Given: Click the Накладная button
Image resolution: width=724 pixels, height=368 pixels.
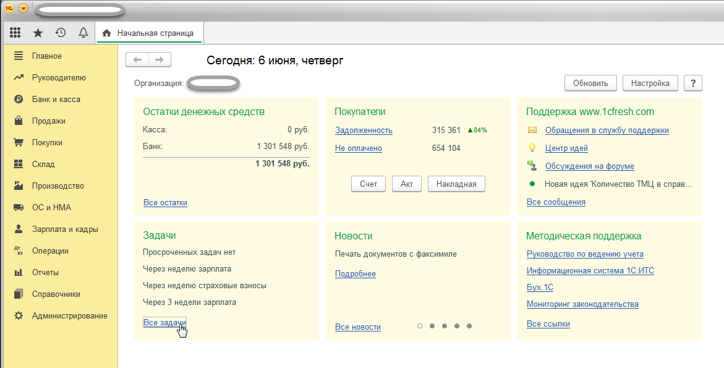Looking at the screenshot, I should (456, 184).
